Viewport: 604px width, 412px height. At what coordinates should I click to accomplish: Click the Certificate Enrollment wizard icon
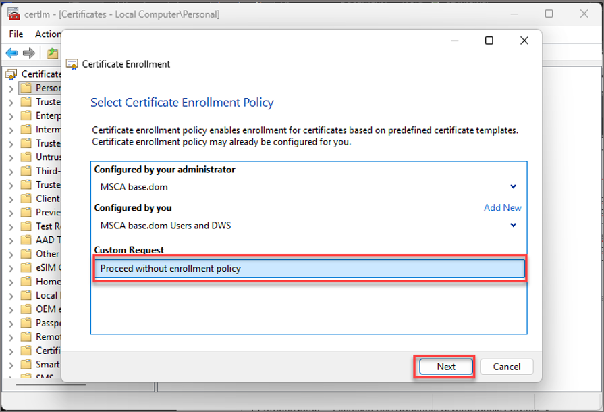click(72, 64)
